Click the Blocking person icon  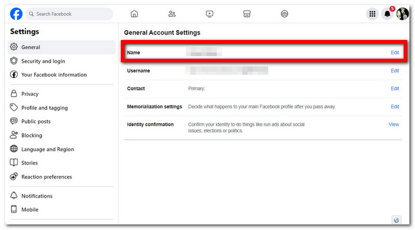(x=14, y=135)
